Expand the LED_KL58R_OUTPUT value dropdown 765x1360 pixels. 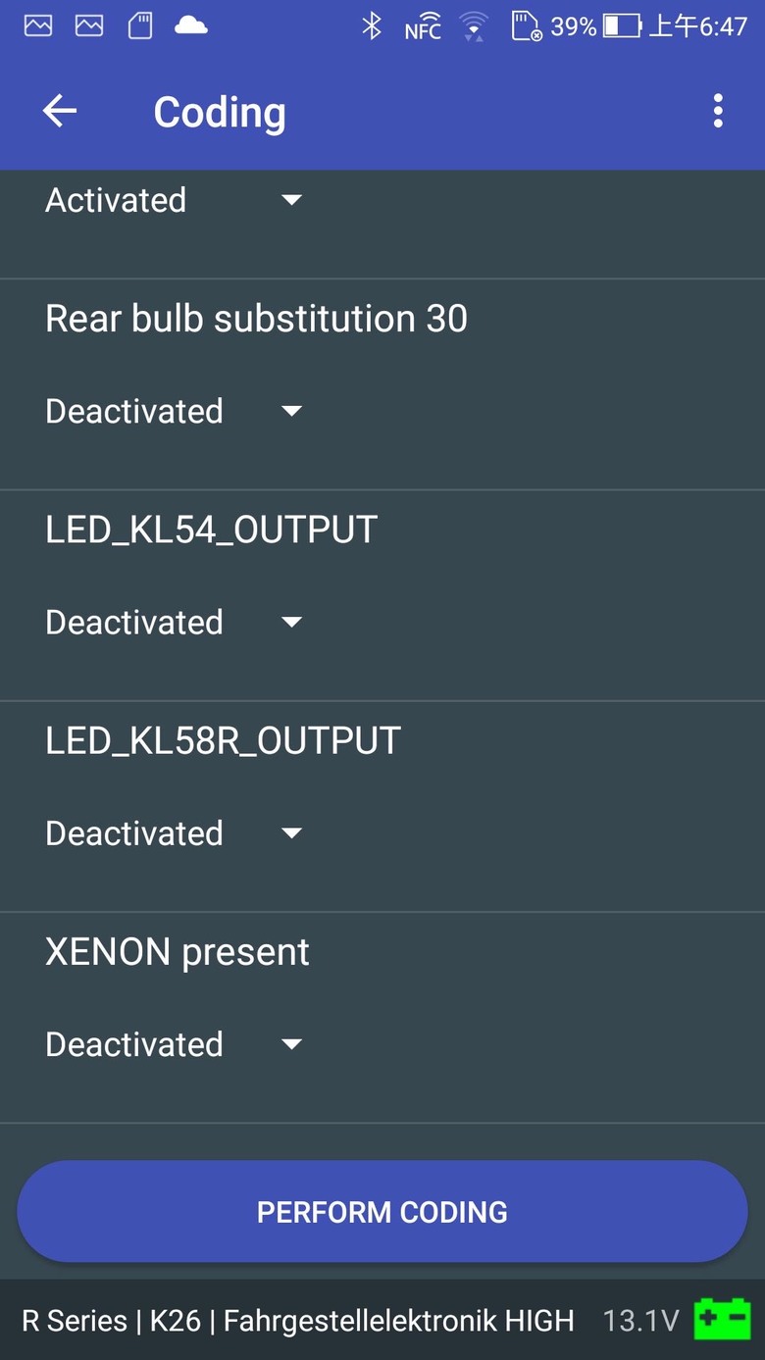[x=174, y=832]
